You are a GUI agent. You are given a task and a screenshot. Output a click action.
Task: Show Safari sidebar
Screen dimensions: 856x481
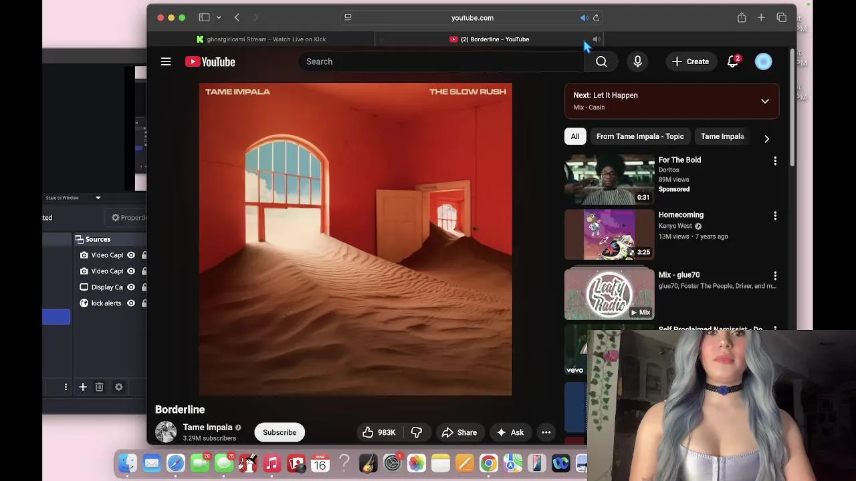coord(204,17)
